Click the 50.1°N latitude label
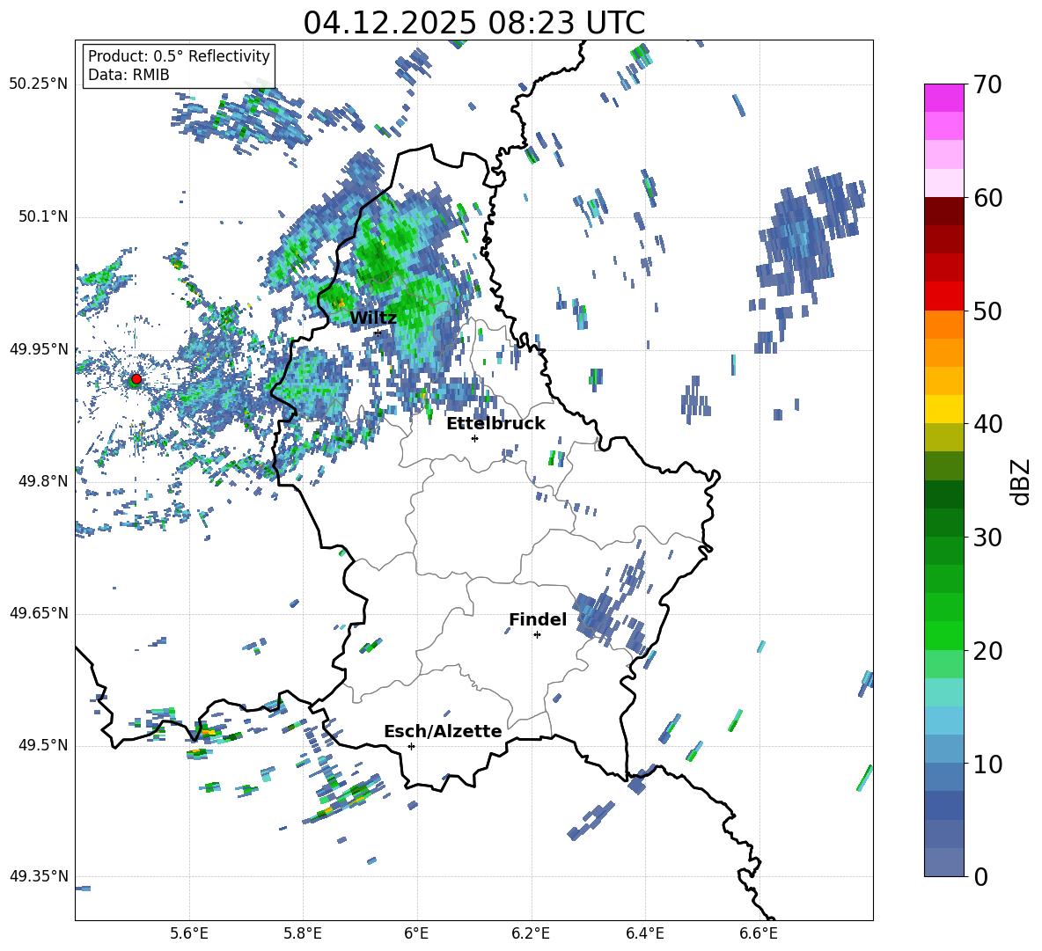The height and width of the screenshot is (951, 1042). coord(42,216)
